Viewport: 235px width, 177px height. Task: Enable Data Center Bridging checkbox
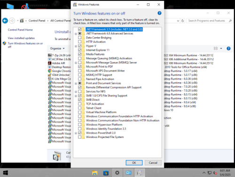(x=80, y=38)
